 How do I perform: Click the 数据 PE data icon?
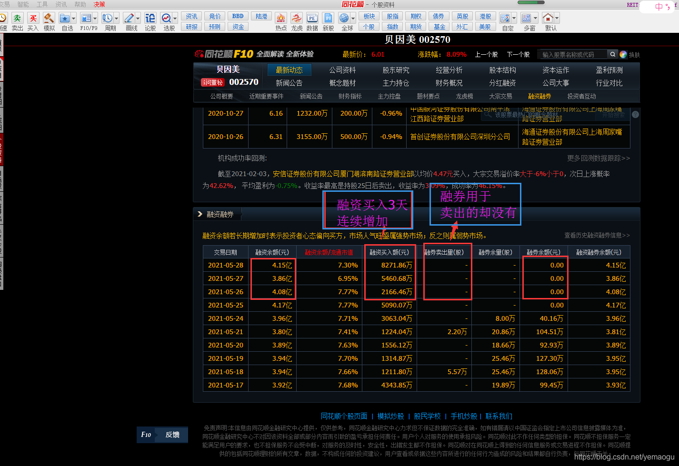pos(312,18)
